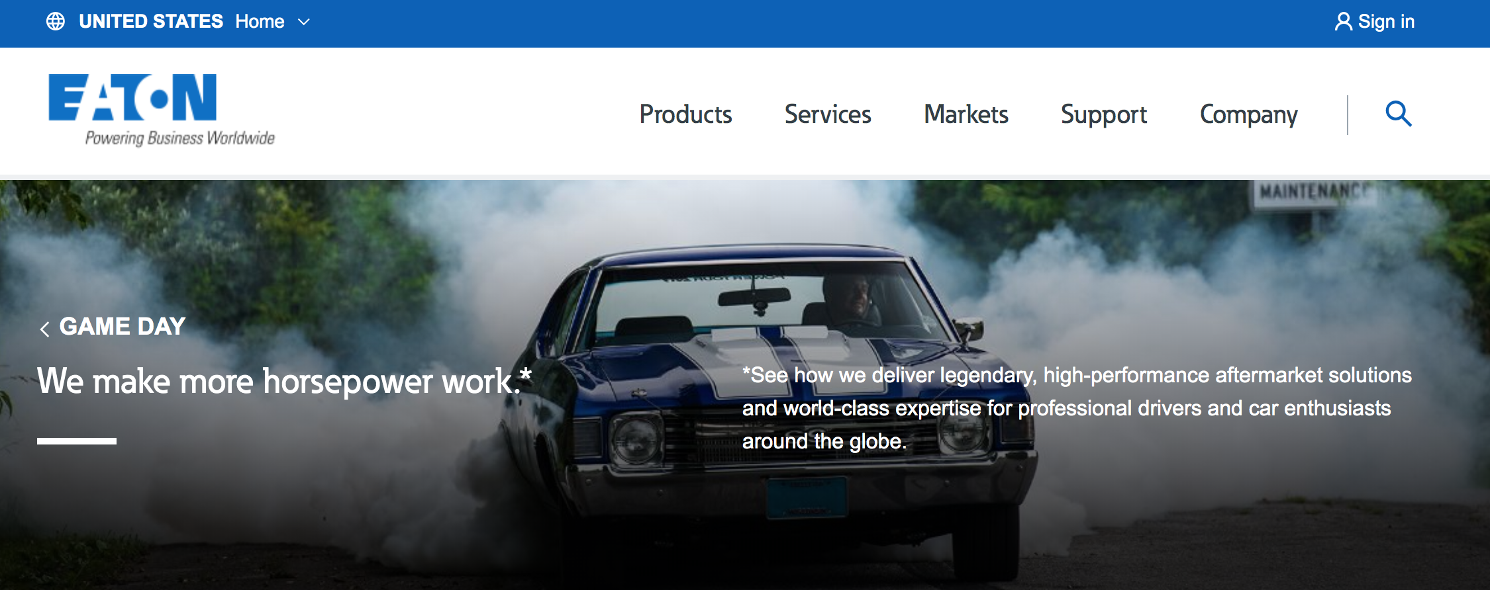Click the globe region icon
Screen dimensions: 1490x590
56,22
